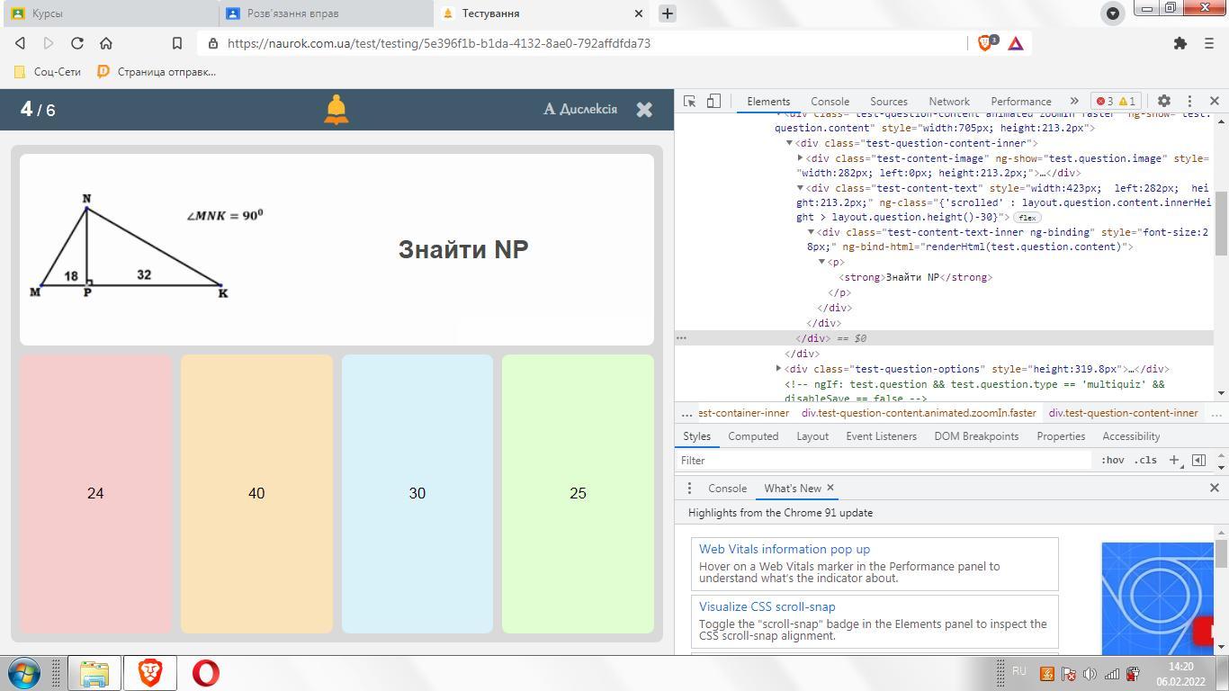This screenshot has width=1229, height=691.
Task: Reload the page with the refresh icon
Action: 77,43
